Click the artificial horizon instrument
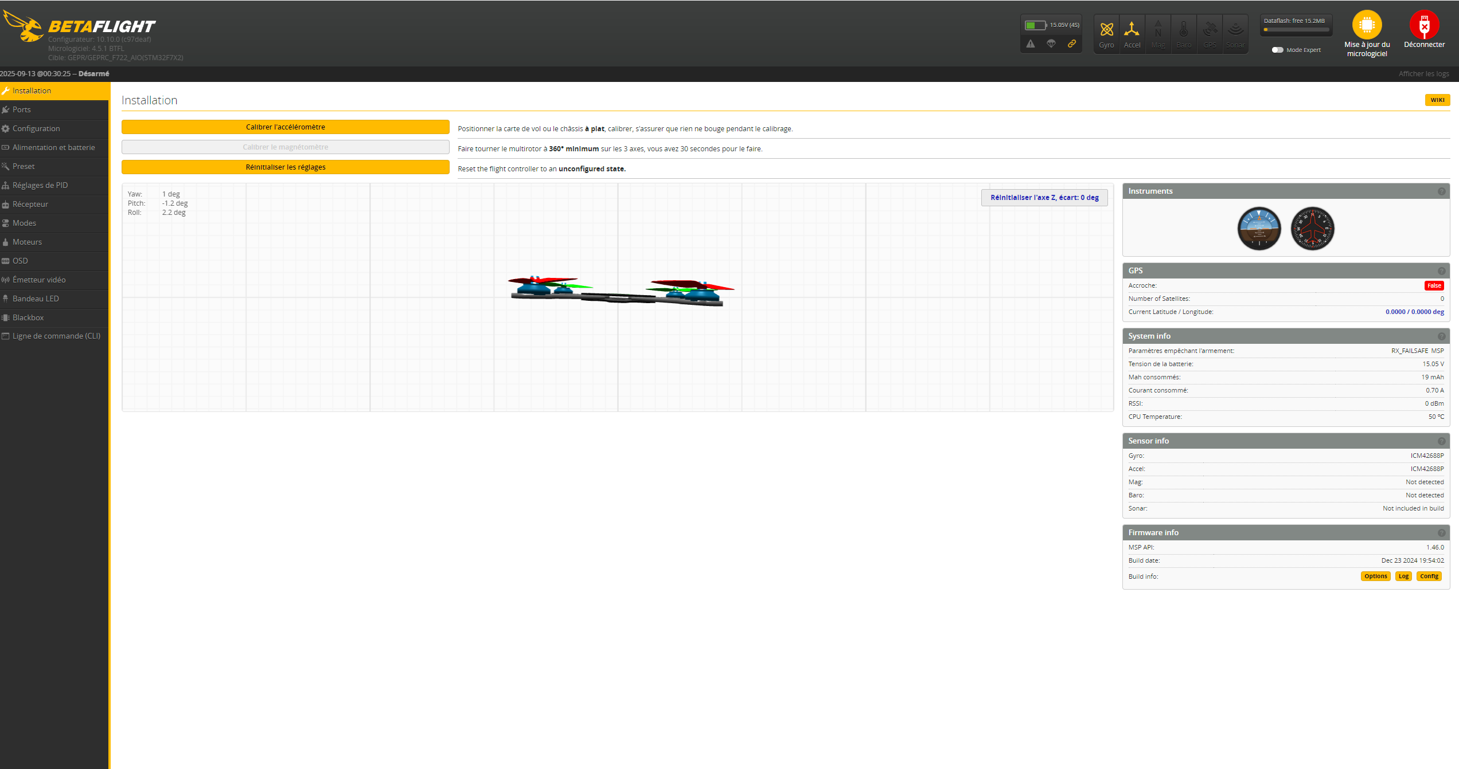The image size is (1459, 769). click(x=1259, y=229)
